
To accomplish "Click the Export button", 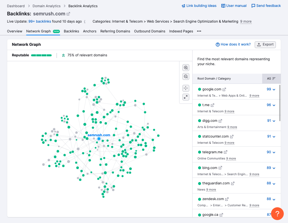I will [x=265, y=45].
